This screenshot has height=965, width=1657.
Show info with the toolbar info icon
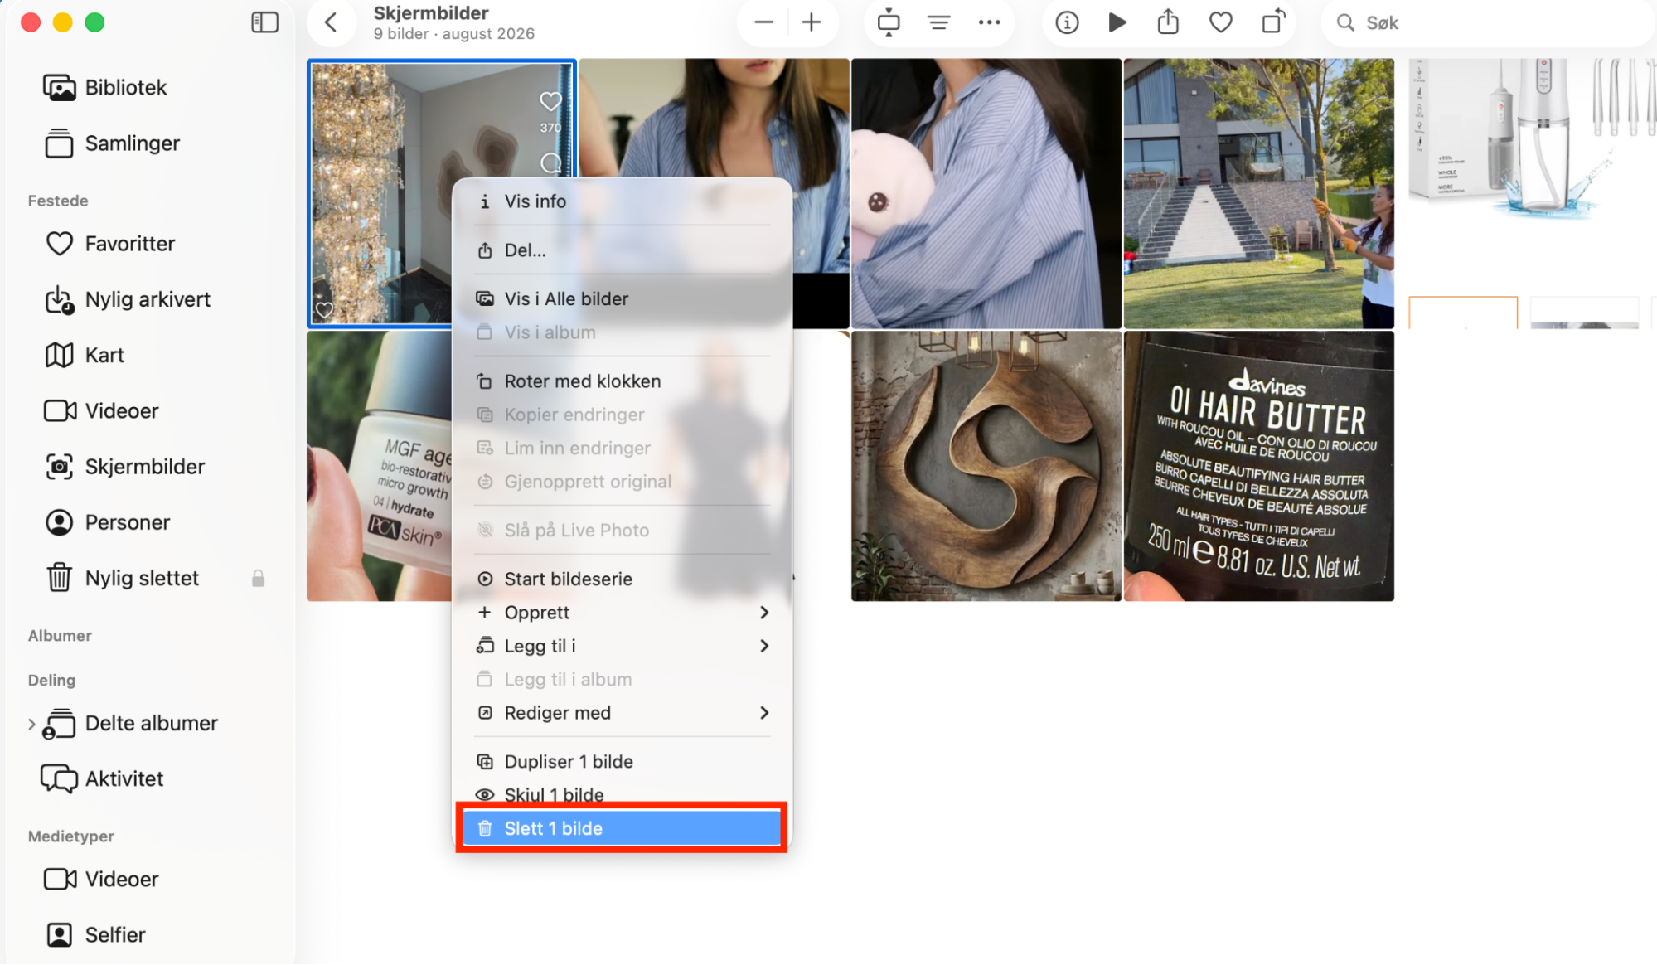[1067, 22]
